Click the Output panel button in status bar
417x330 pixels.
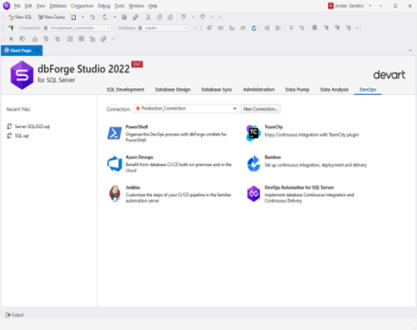(x=15, y=314)
